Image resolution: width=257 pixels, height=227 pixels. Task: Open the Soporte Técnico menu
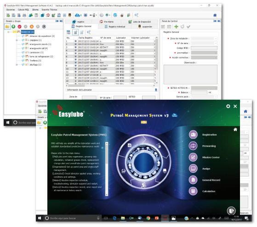click(x=49, y=10)
